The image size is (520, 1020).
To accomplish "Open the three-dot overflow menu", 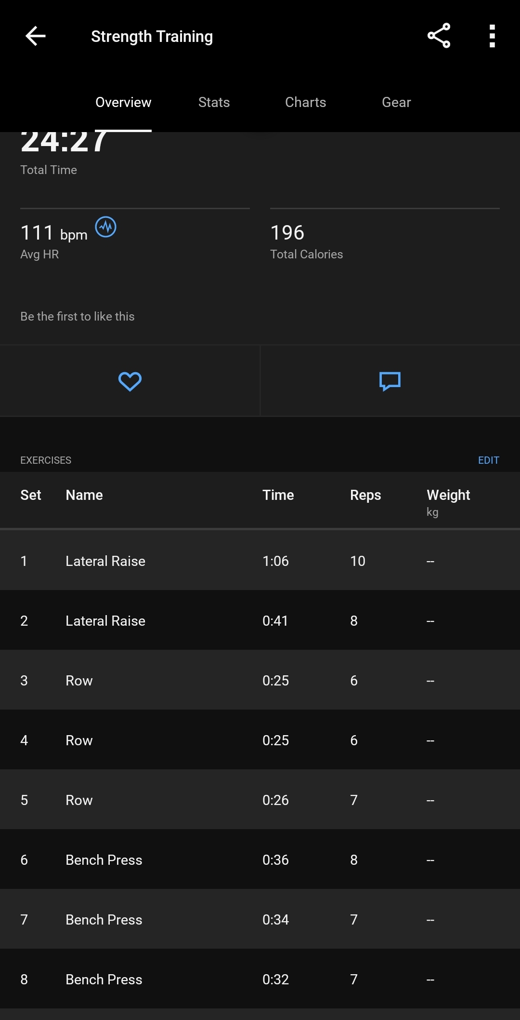I will (492, 36).
